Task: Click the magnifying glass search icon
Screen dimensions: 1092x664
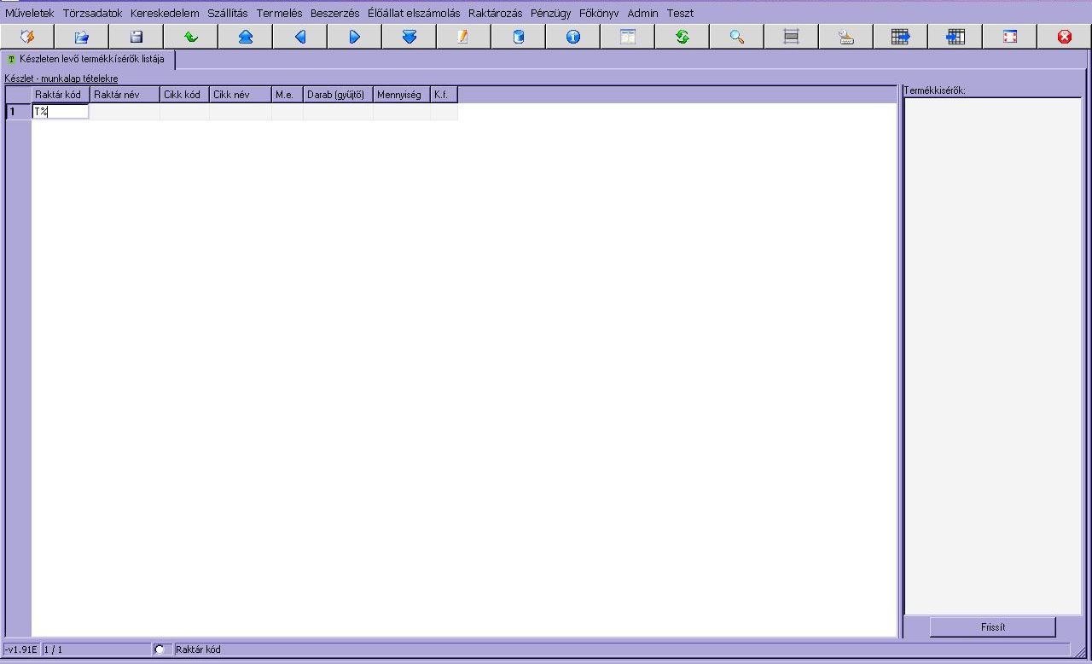Action: [x=737, y=37]
